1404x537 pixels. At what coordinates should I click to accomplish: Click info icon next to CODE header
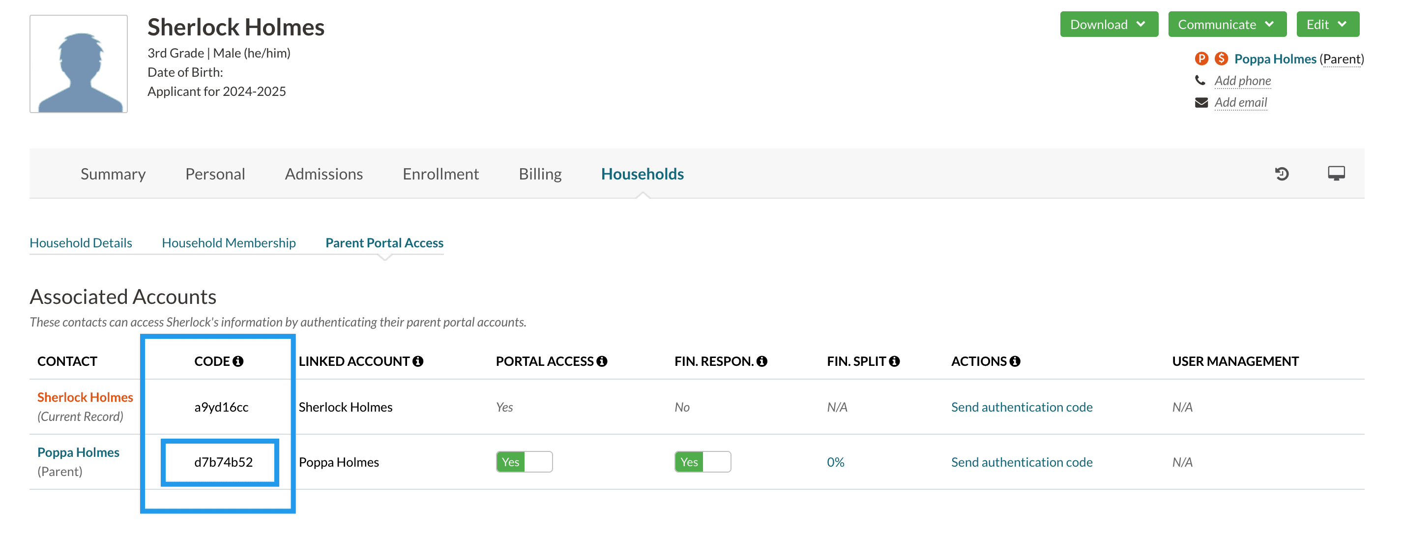point(237,361)
